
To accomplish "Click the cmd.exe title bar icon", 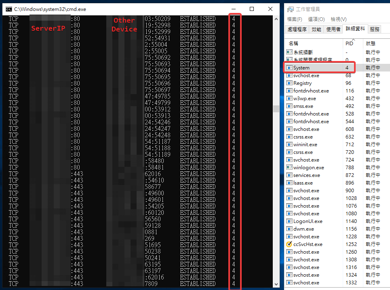I will (8, 9).
